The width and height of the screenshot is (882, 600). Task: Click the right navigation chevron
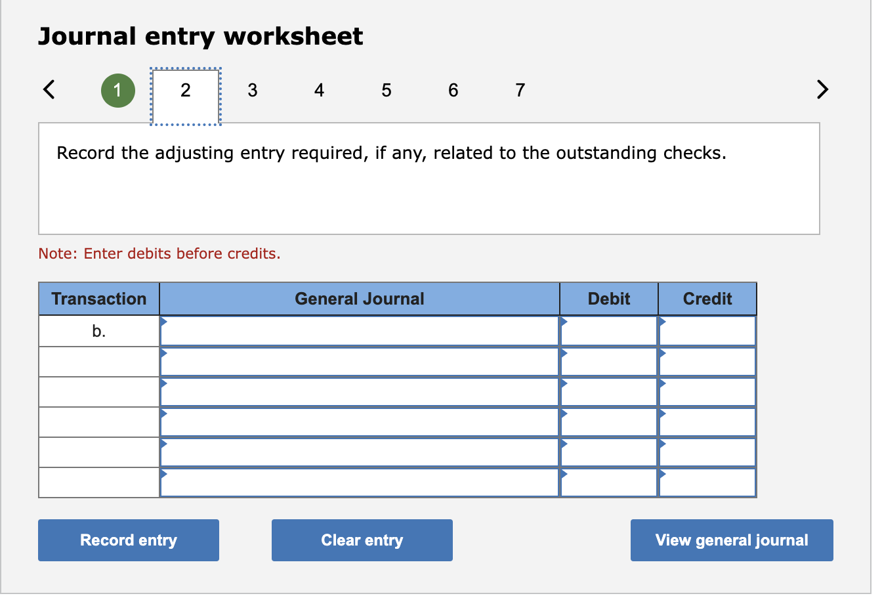(822, 90)
